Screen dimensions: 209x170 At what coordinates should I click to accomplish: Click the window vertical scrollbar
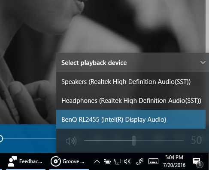pyautogui.click(x=207, y=26)
